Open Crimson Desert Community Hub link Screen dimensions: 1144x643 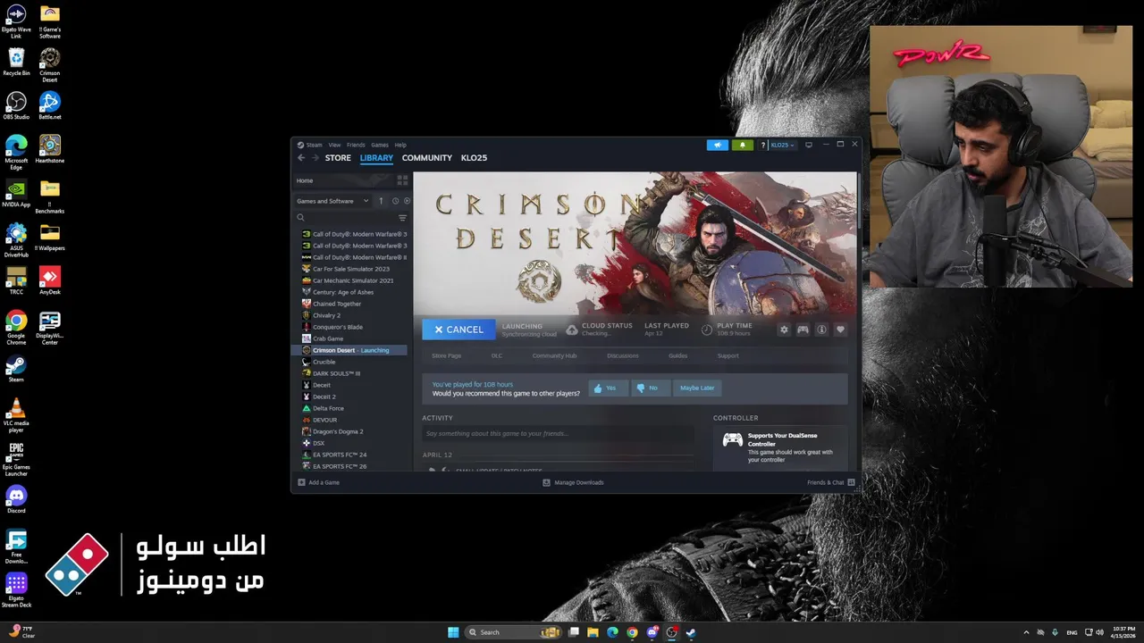(554, 355)
